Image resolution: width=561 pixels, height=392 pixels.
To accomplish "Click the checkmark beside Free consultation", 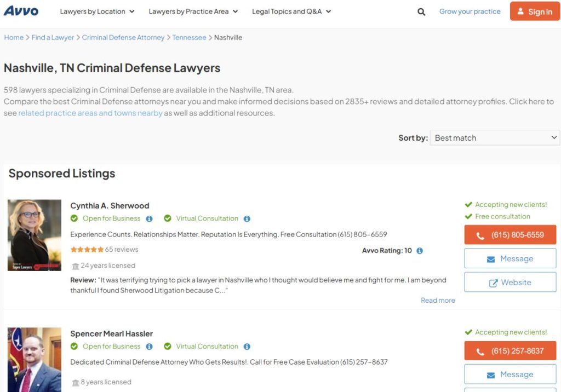I will (x=468, y=216).
